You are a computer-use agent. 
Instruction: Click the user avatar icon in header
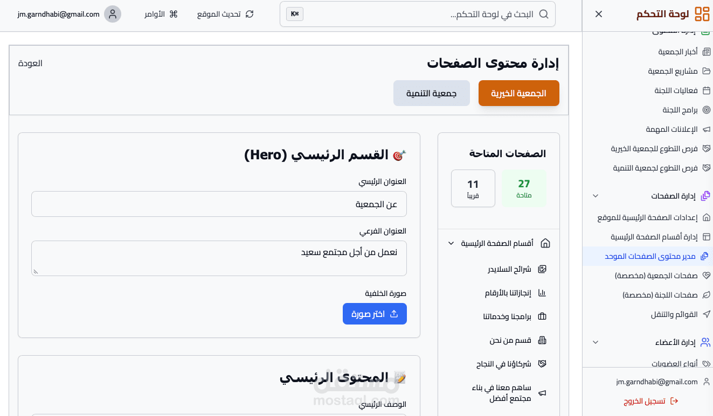pos(113,14)
